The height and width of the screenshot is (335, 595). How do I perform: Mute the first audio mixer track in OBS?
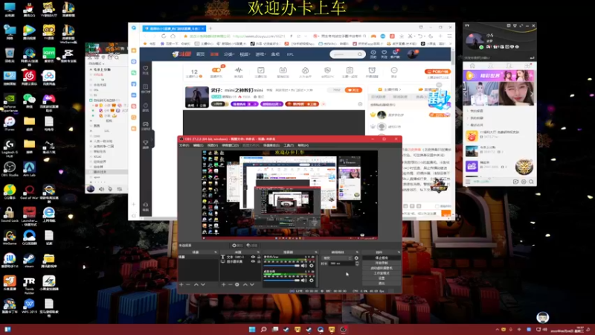click(x=303, y=266)
